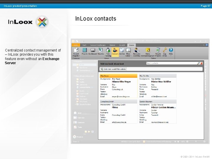212x159 pixels.
Task: Open the Help ribbon button
Action: (171, 52)
